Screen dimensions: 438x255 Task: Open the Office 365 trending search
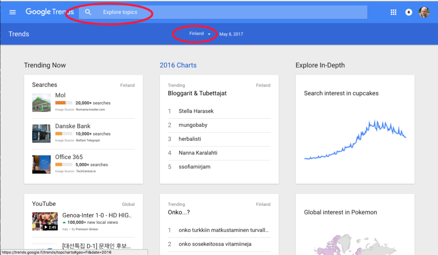click(x=69, y=157)
